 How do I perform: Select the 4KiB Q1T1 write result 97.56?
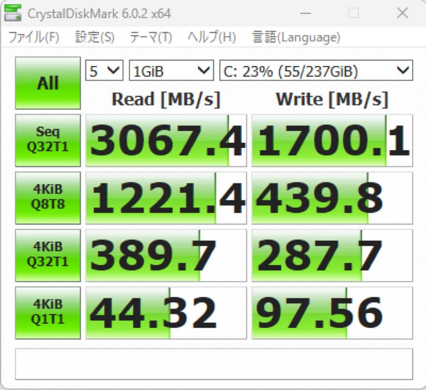(331, 312)
